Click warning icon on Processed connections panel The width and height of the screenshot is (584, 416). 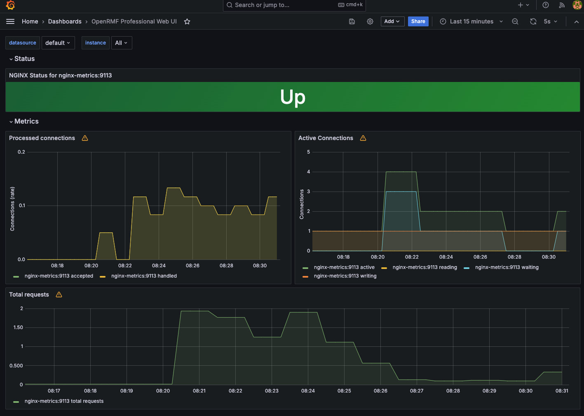[85, 138]
